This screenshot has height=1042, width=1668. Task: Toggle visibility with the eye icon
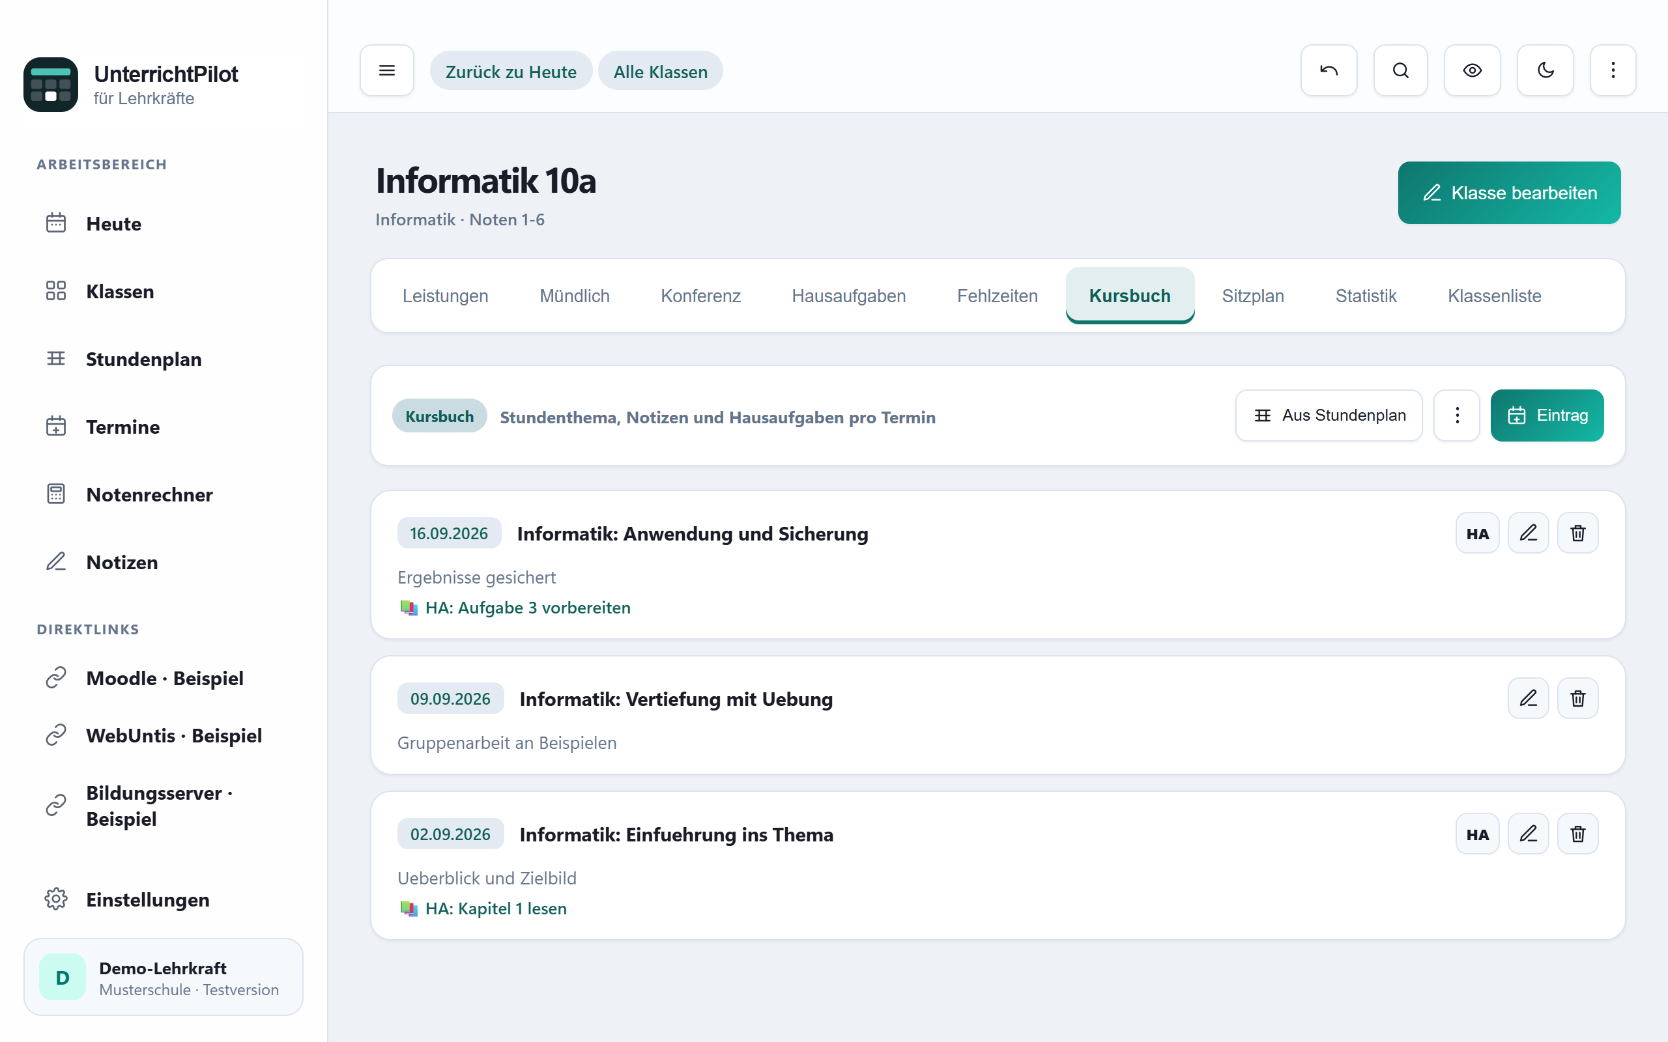tap(1473, 70)
